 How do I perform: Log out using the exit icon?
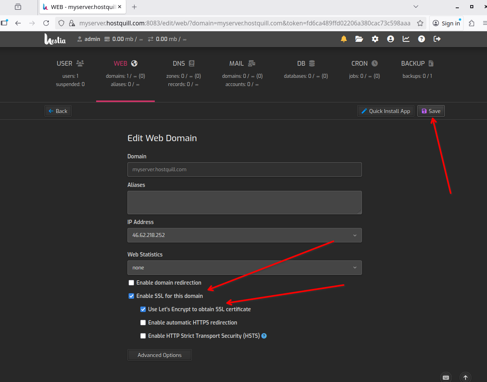tap(437, 39)
